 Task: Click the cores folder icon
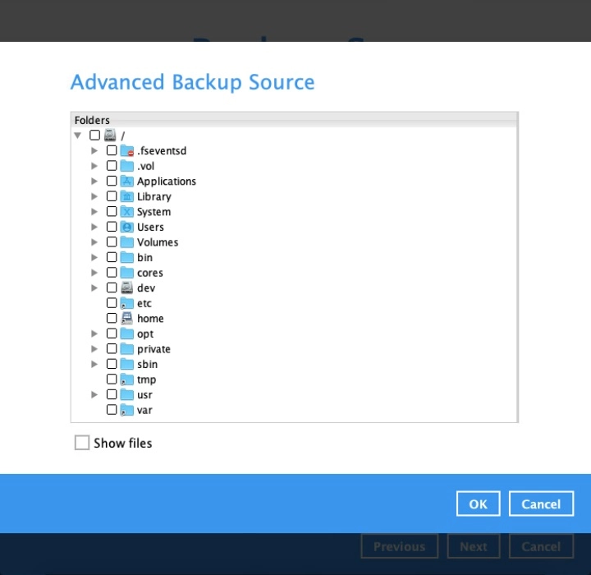(127, 273)
